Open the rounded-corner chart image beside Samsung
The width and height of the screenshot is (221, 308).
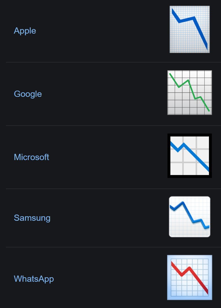click(190, 217)
